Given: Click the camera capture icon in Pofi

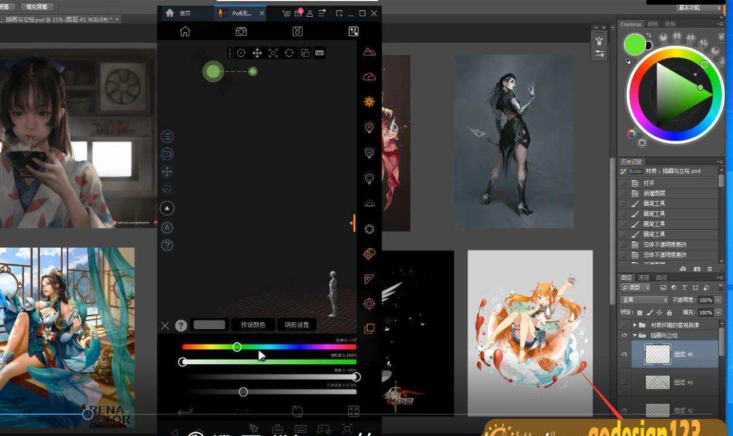Looking at the screenshot, I should tap(241, 32).
